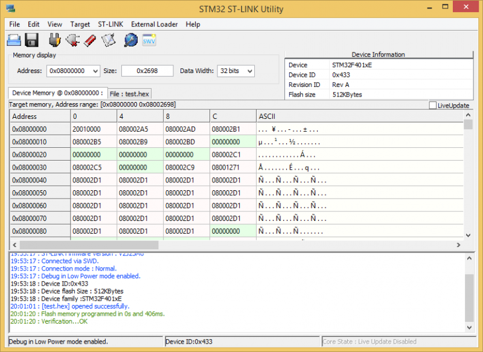Click the log panel scrollbar thumb
This screenshot has width=483, height=352.
tap(469, 298)
